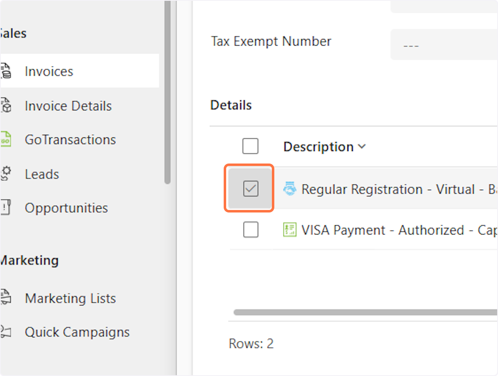Go to GoTransactions in the sidebar

70,140
